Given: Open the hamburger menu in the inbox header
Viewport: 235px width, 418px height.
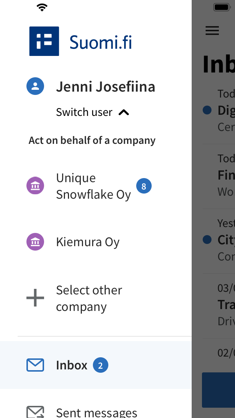Looking at the screenshot, I should pos(212,31).
